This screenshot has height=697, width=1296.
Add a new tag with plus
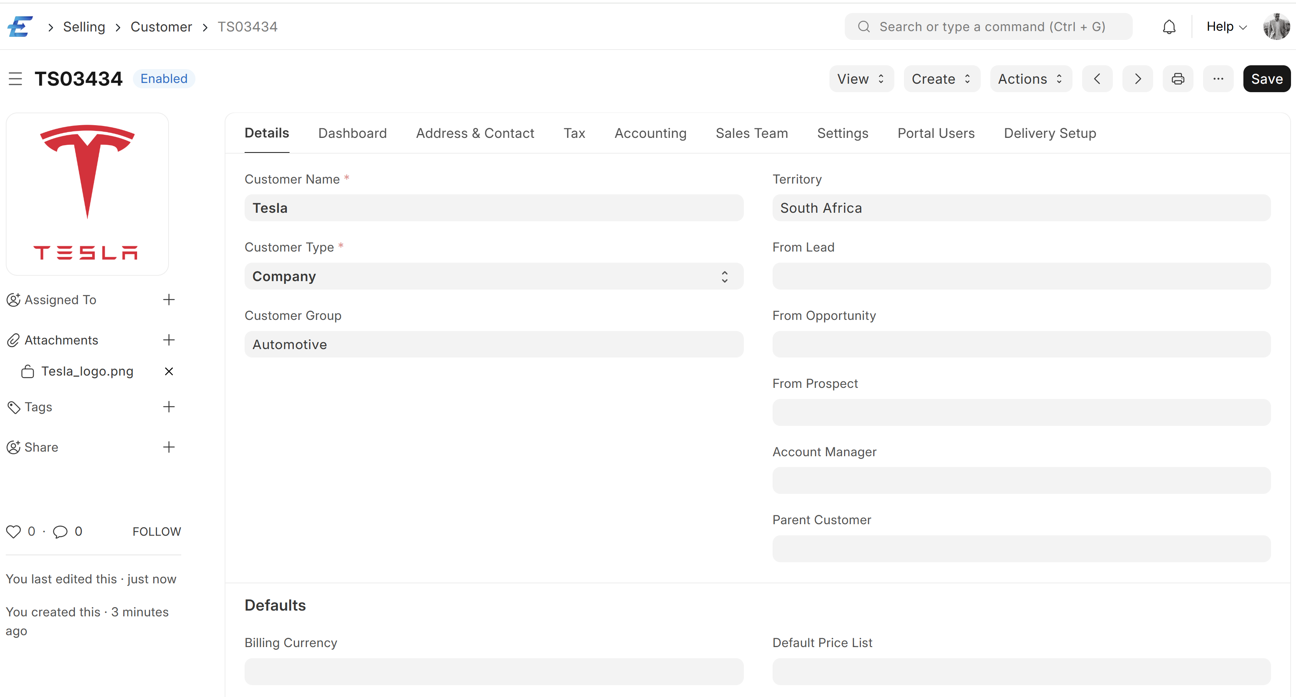pos(169,407)
